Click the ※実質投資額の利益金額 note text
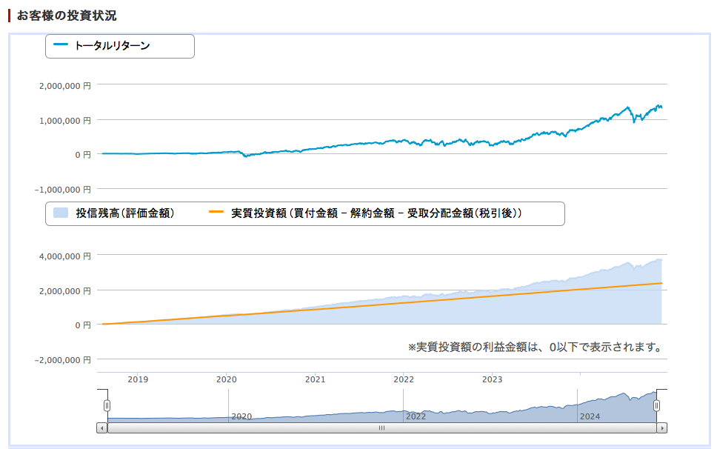This screenshot has height=449, width=717. click(536, 347)
